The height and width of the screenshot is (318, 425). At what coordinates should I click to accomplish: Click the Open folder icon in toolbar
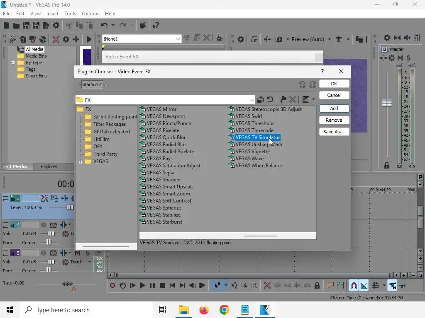16,25
